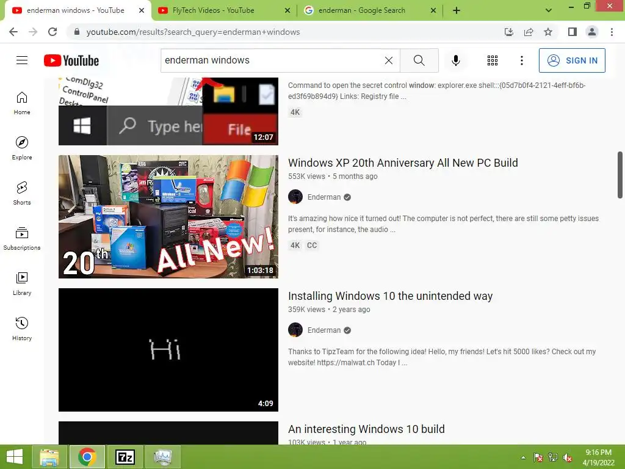Image resolution: width=625 pixels, height=469 pixels.
Task: Click the install app icon in address bar
Action: 509,32
